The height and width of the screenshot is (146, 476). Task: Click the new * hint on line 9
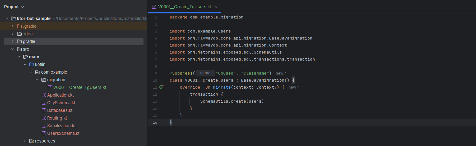[281, 73]
